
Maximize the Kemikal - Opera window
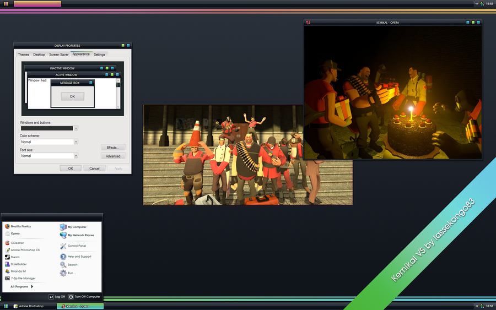tap(473, 23)
